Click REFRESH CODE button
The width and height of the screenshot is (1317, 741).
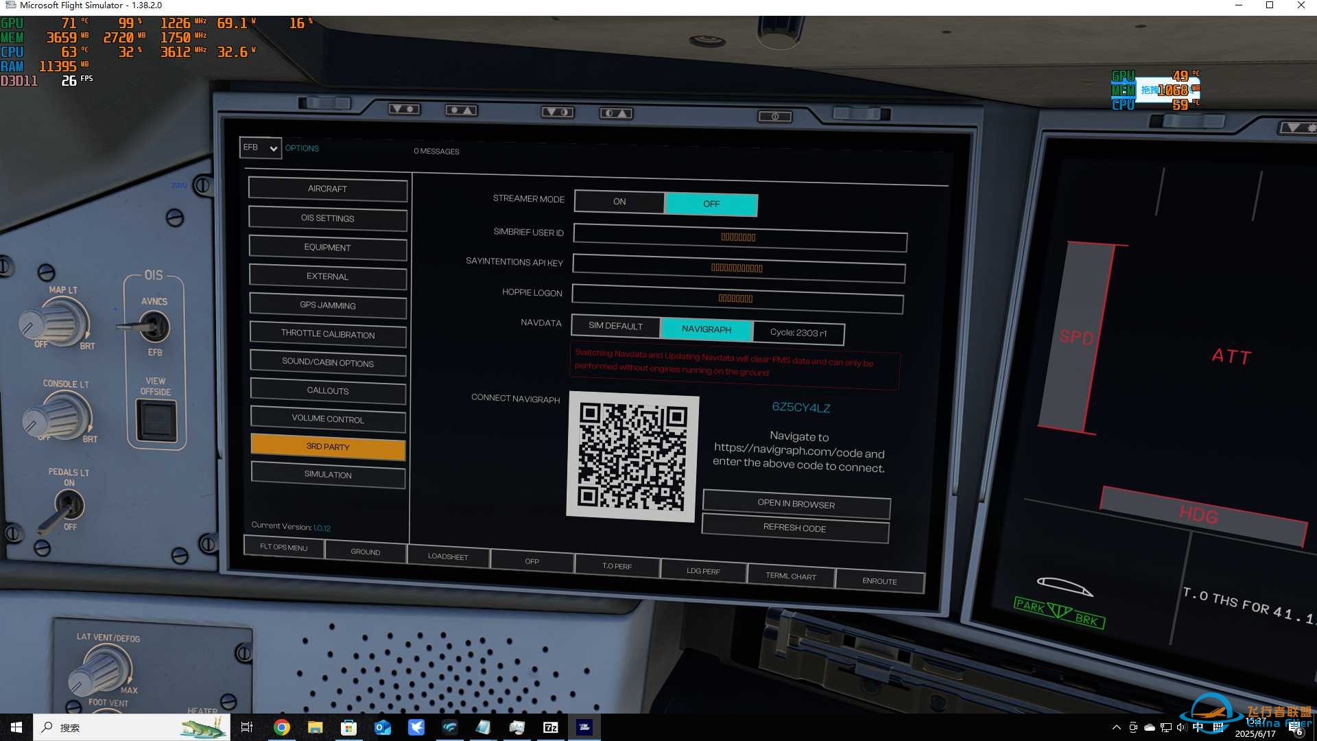pyautogui.click(x=795, y=528)
